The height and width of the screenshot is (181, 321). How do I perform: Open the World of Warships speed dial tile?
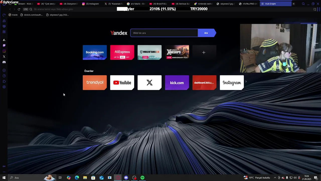pos(177,52)
